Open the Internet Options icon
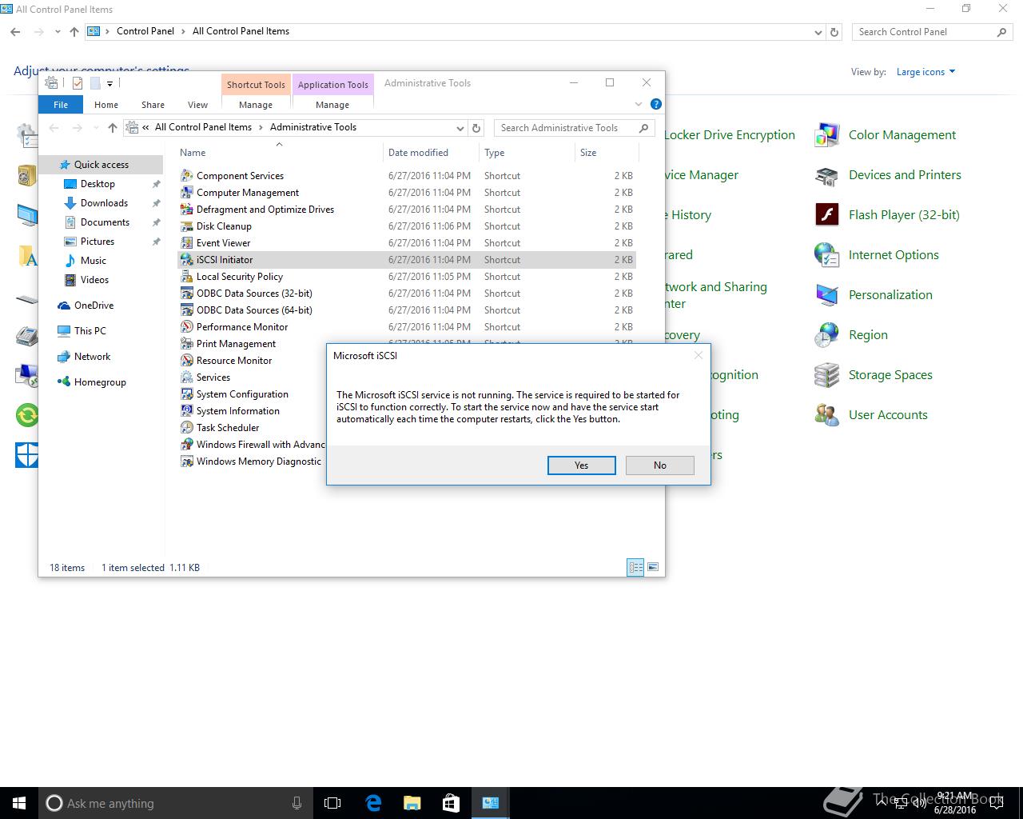 pyautogui.click(x=826, y=255)
